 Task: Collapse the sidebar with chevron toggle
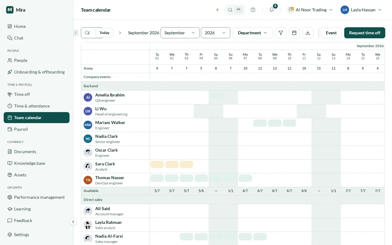tap(73, 222)
